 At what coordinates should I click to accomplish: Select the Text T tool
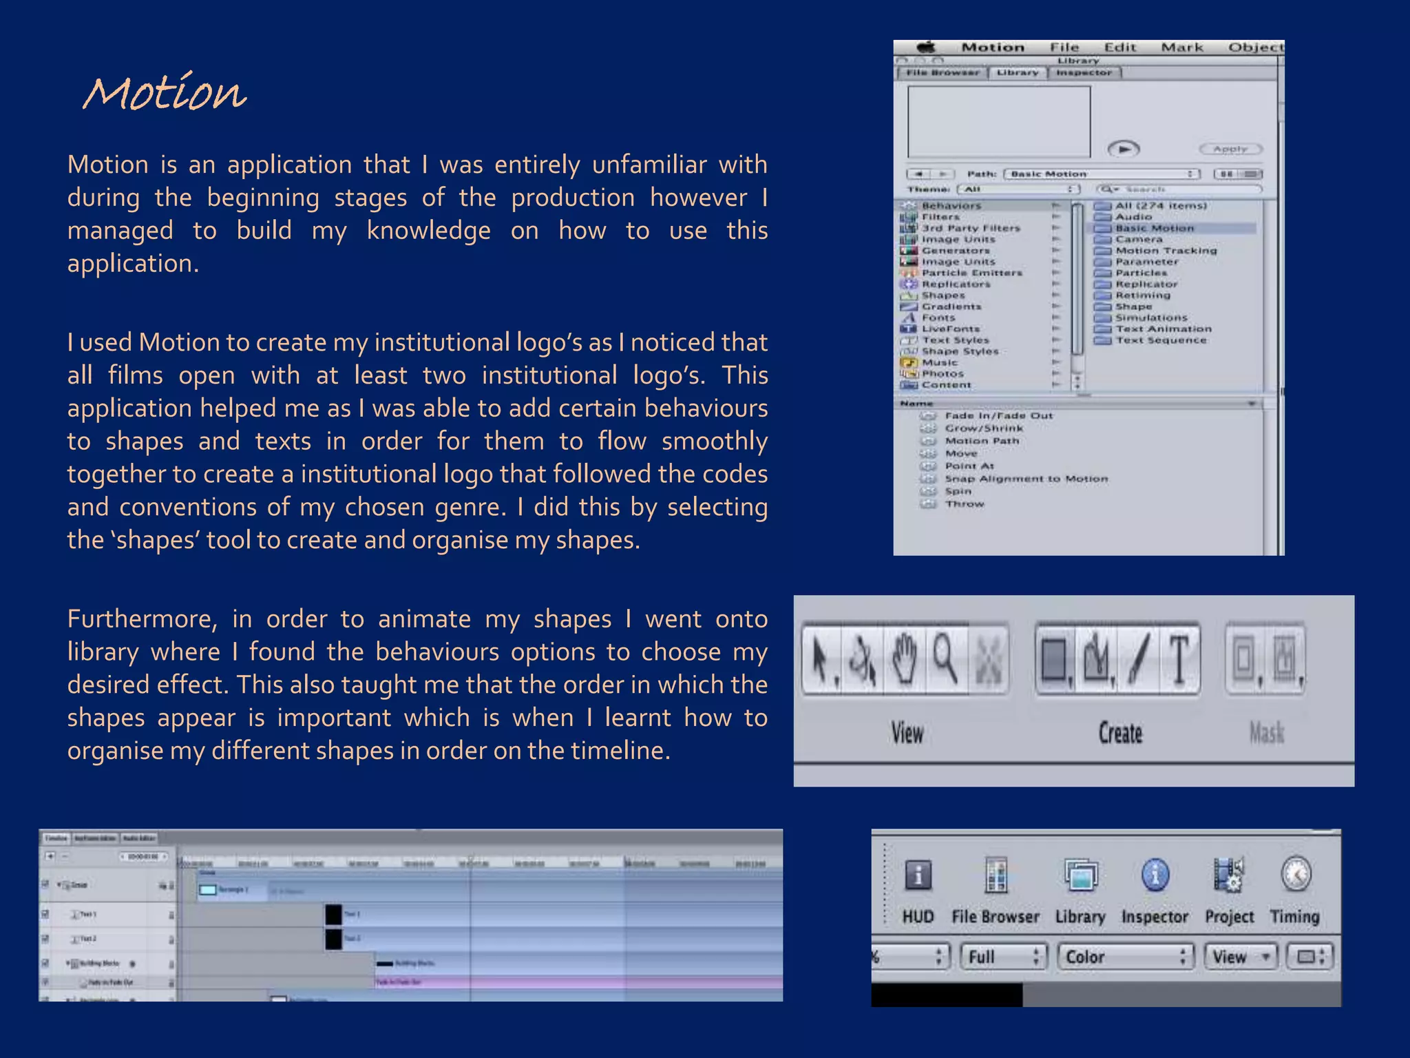1179,660
